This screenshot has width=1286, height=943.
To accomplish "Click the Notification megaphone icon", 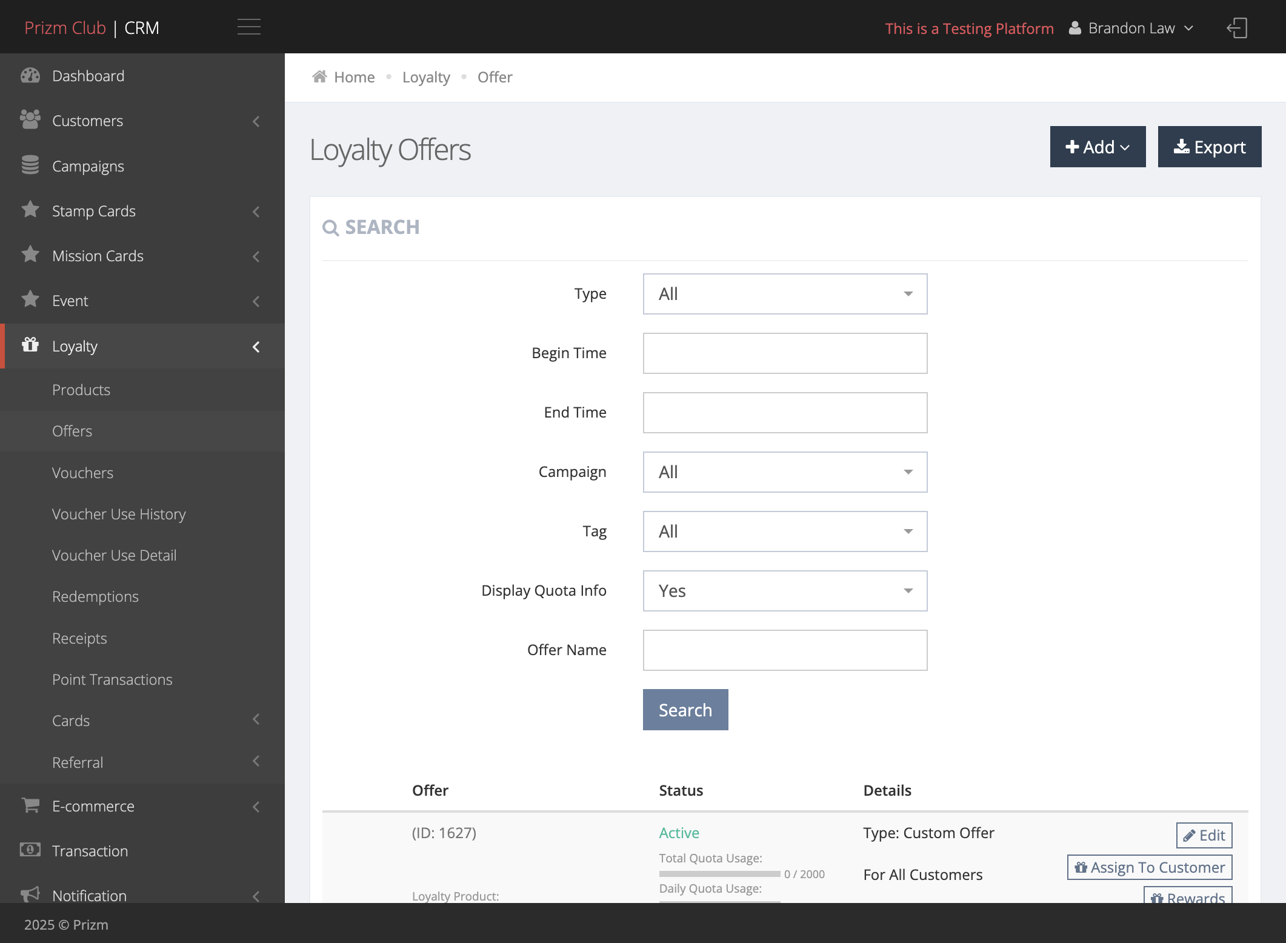I will point(30,895).
